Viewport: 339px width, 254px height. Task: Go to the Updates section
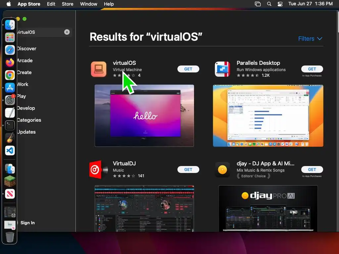26,132
